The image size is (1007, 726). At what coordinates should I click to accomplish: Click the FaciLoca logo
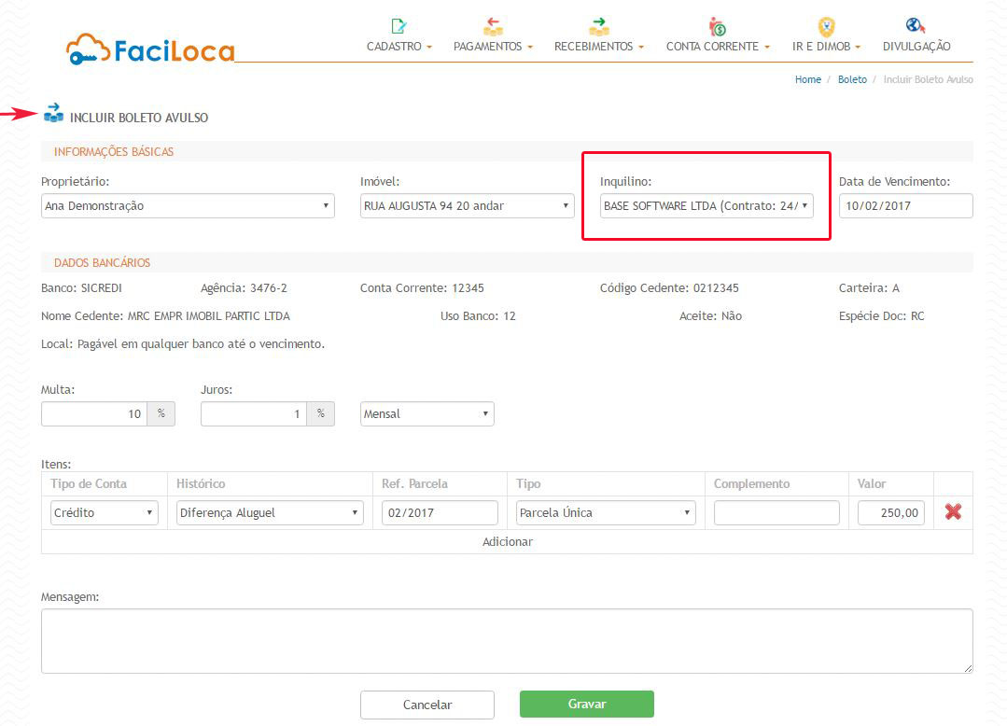[151, 49]
